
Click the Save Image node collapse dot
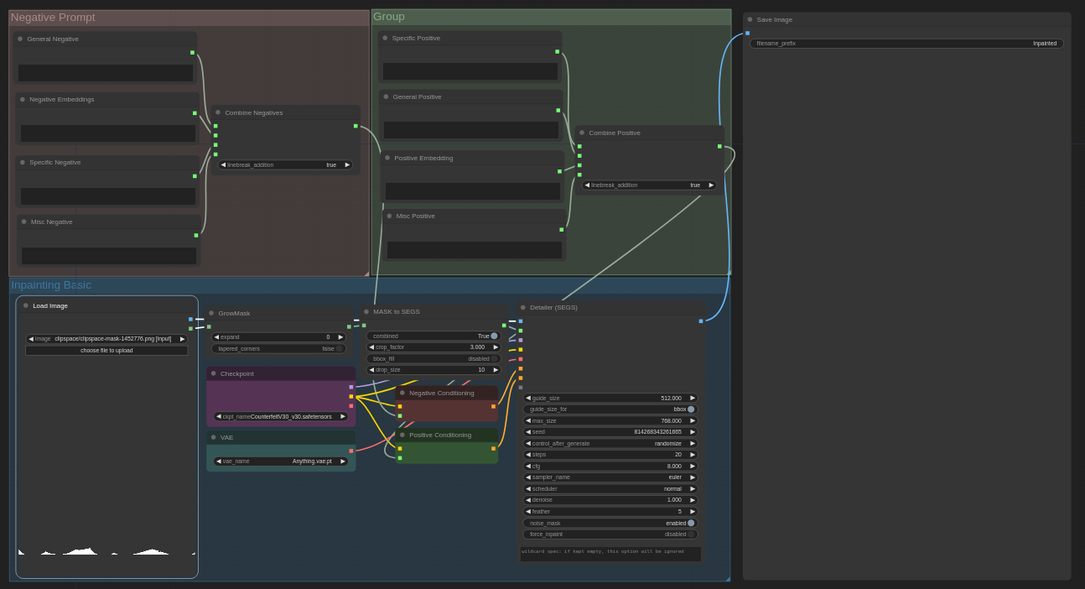coord(750,19)
